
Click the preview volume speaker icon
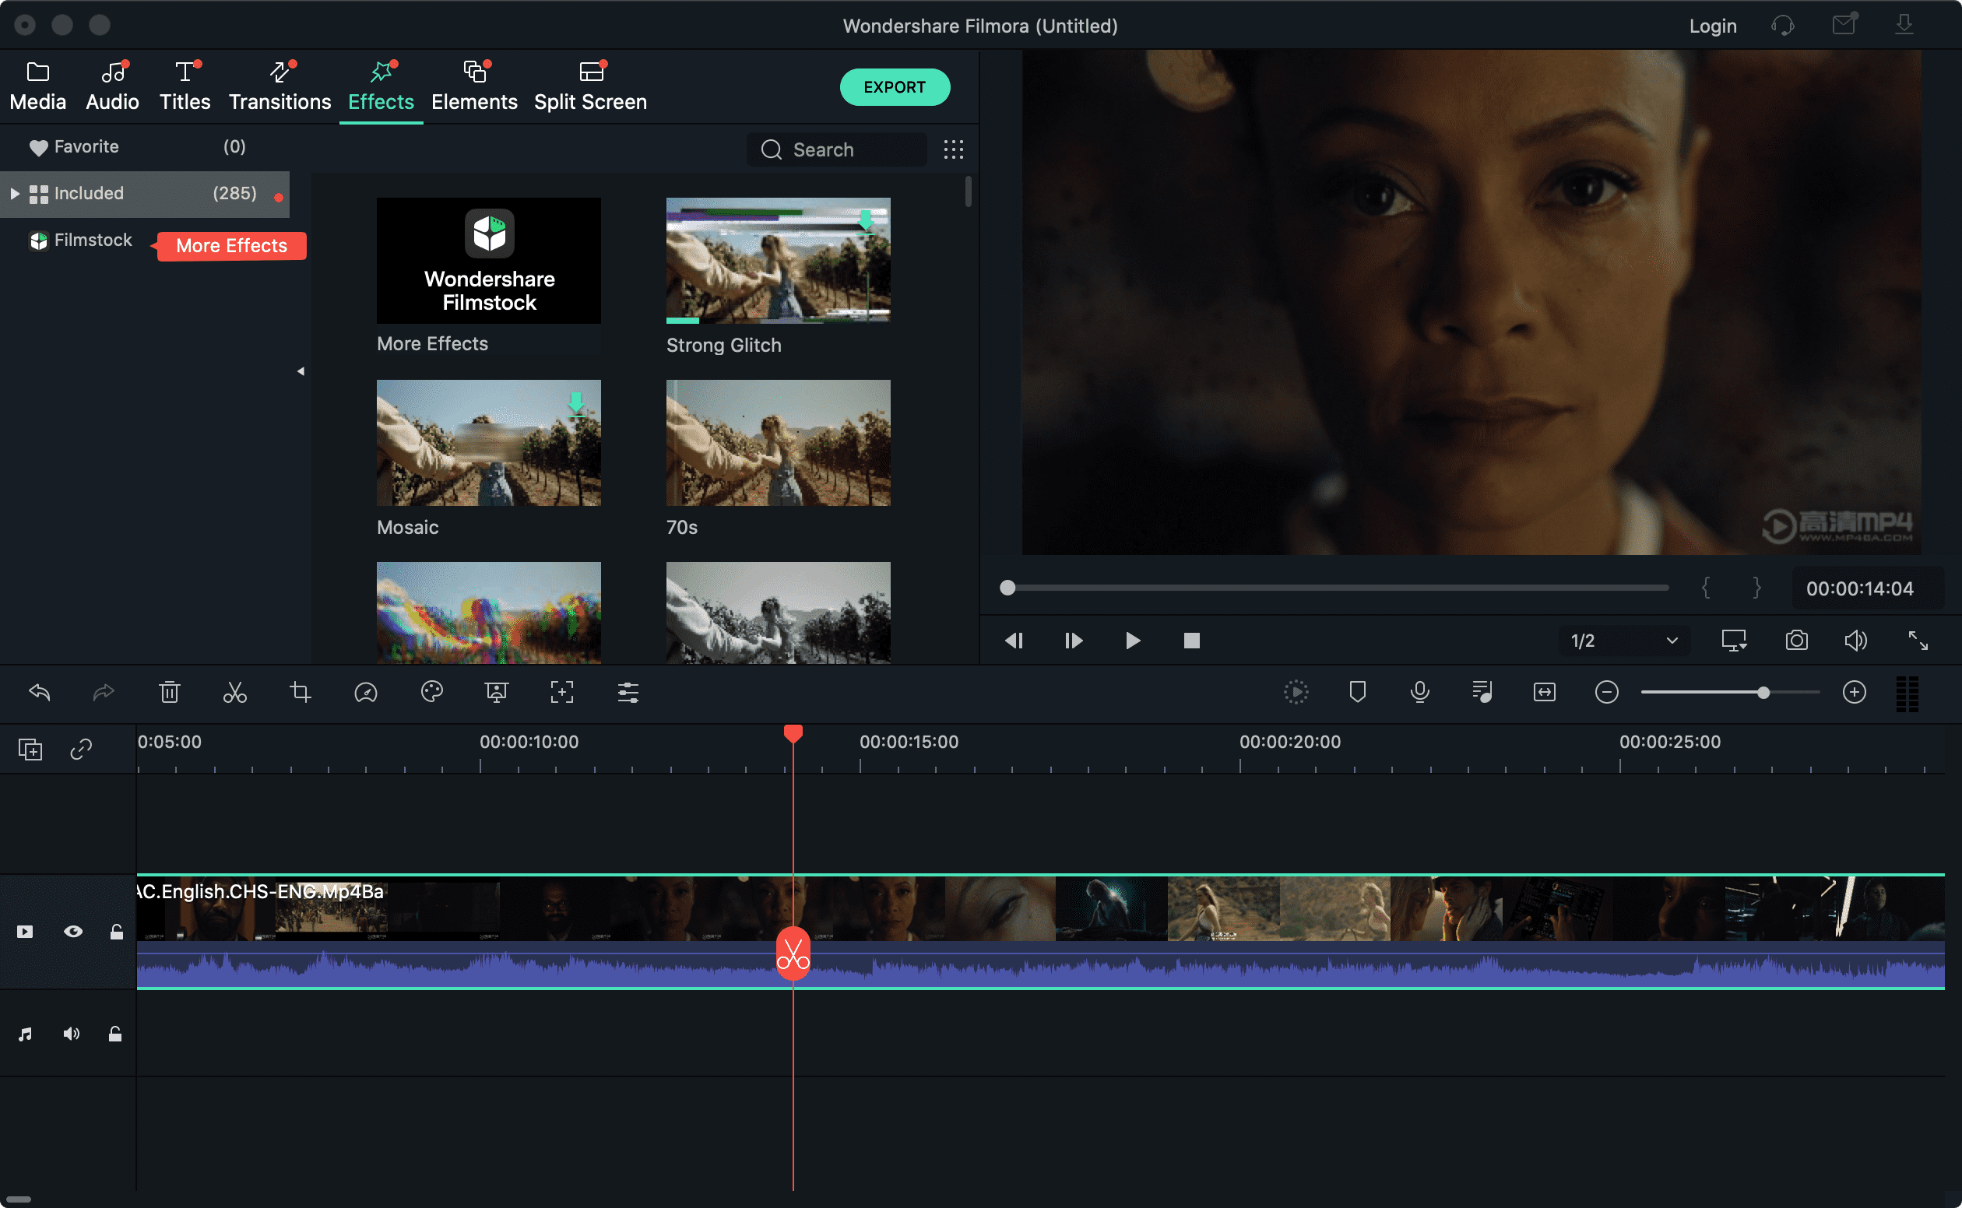click(x=1855, y=641)
